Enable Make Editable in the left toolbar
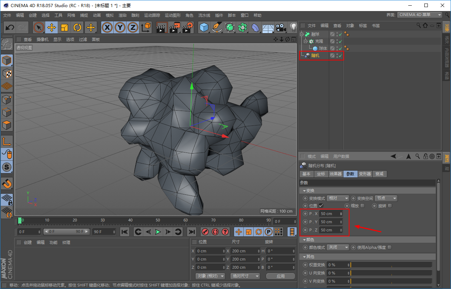Image resolution: width=451 pixels, height=289 pixels. [7, 44]
